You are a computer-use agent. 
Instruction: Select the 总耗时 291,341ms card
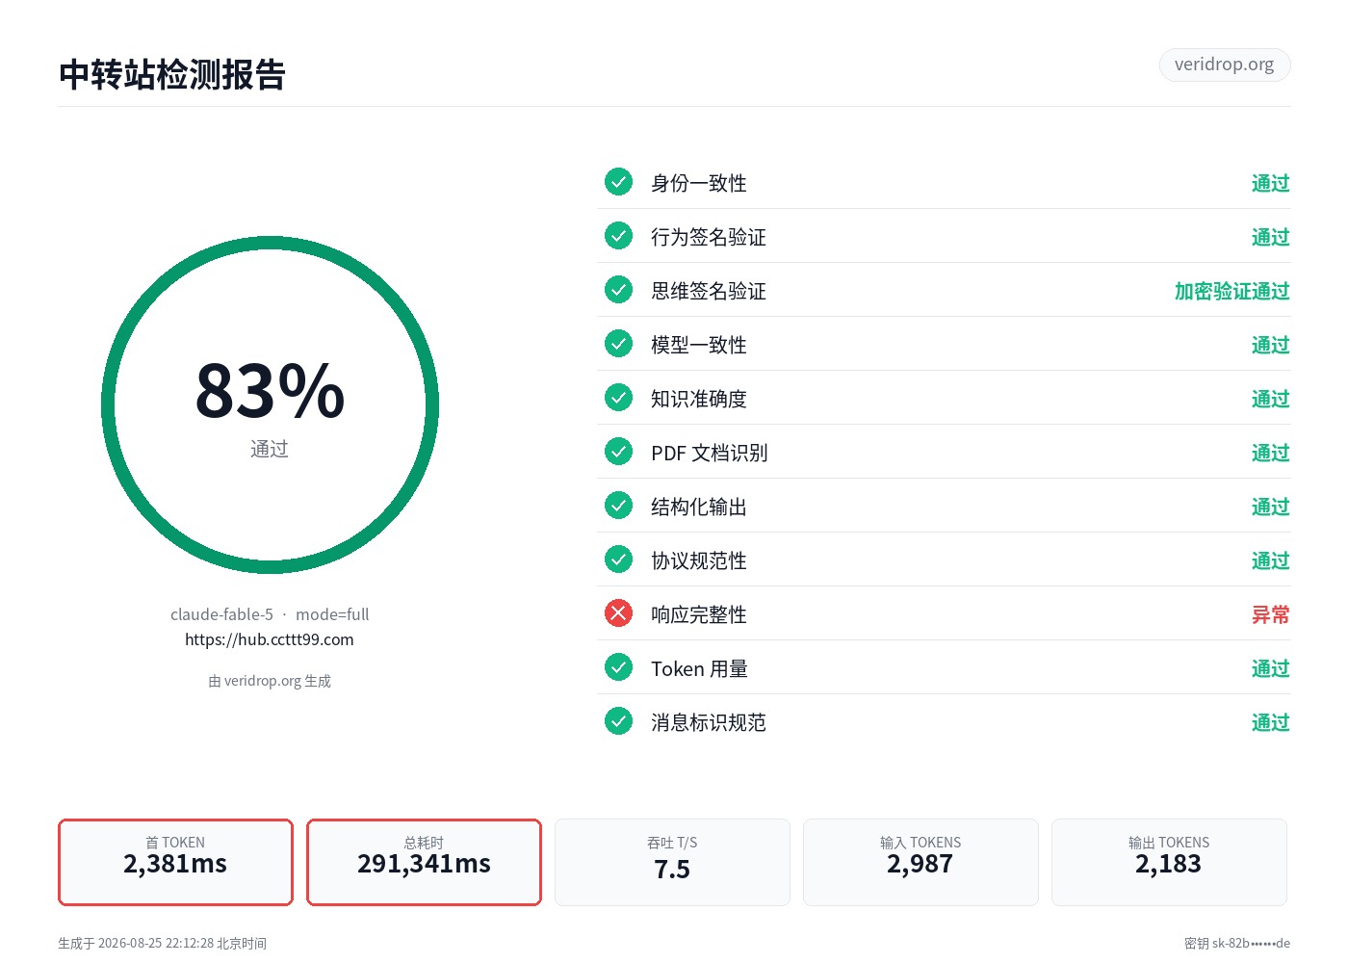pyautogui.click(x=424, y=862)
